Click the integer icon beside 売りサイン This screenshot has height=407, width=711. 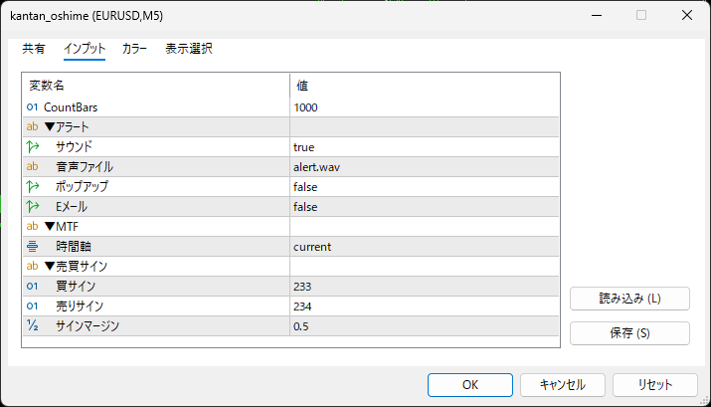32,305
